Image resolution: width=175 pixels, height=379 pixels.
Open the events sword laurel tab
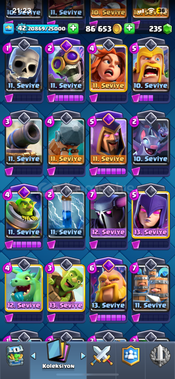(x=160, y=355)
